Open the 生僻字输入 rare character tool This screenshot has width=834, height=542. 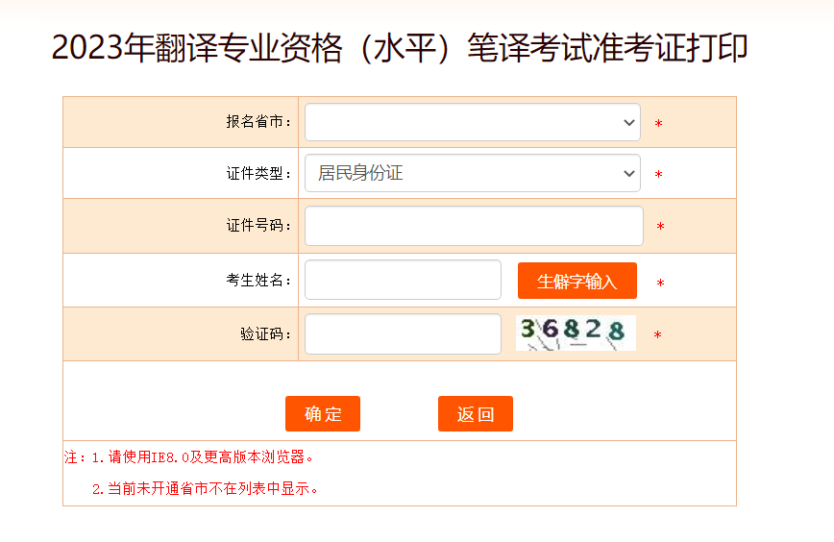[x=577, y=281]
